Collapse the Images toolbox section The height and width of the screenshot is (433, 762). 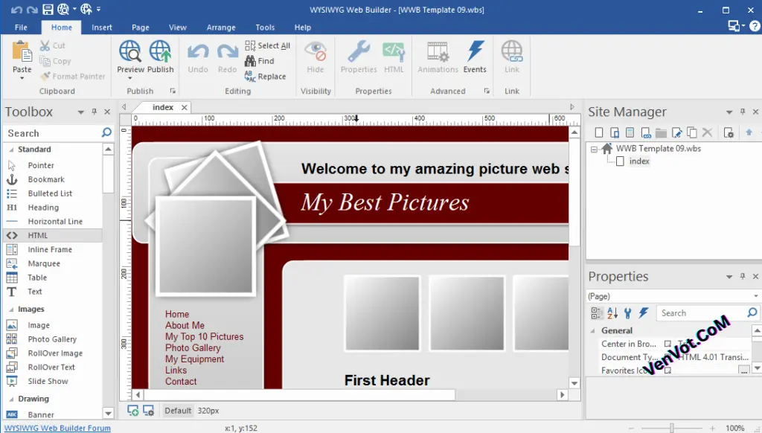coord(11,309)
